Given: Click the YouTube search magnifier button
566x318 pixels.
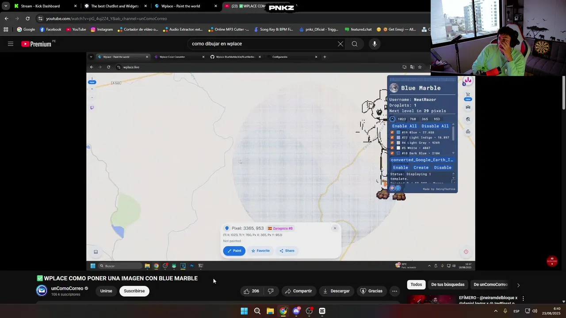Looking at the screenshot, I should click(x=355, y=44).
